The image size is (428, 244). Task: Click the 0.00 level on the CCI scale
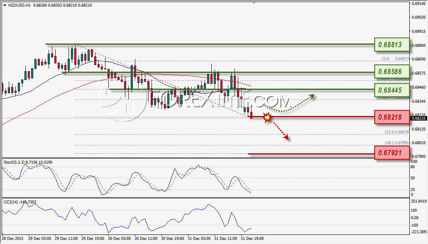click(x=415, y=217)
